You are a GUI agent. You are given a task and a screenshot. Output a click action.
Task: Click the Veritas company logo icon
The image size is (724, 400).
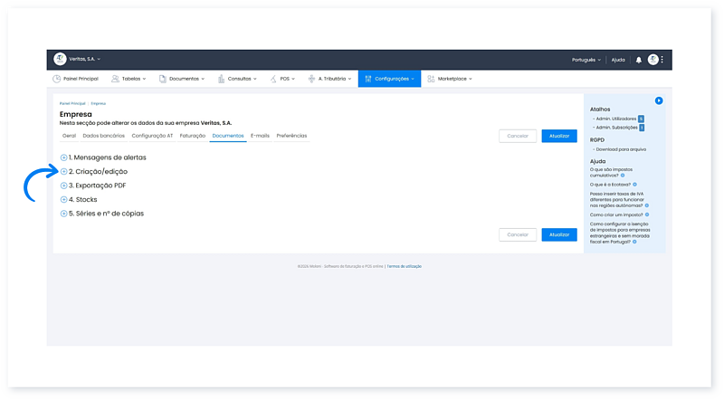[61, 59]
